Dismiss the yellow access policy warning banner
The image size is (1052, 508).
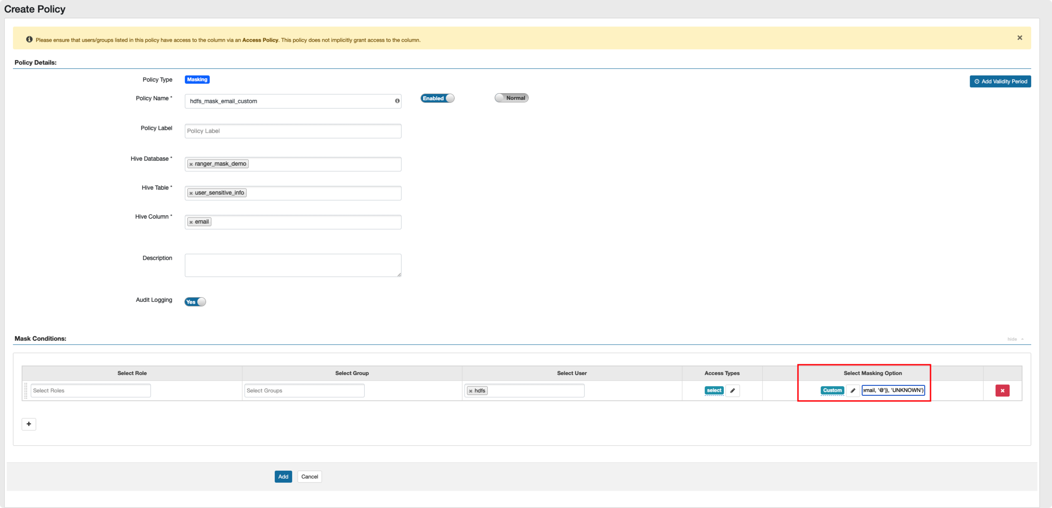(x=1019, y=38)
